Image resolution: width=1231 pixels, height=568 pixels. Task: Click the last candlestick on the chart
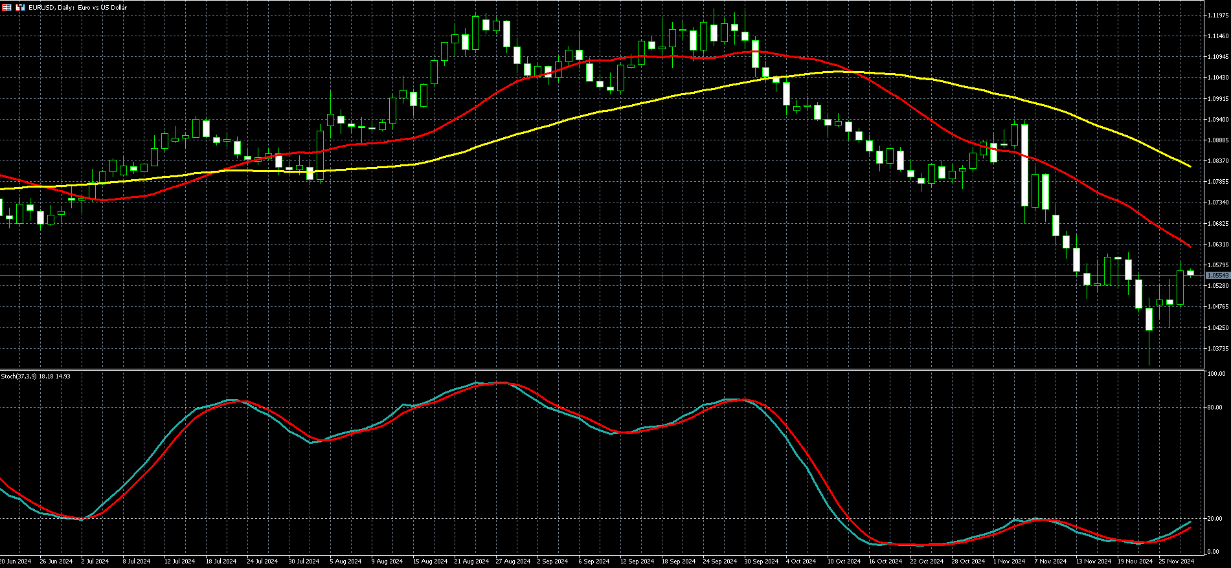1190,273
